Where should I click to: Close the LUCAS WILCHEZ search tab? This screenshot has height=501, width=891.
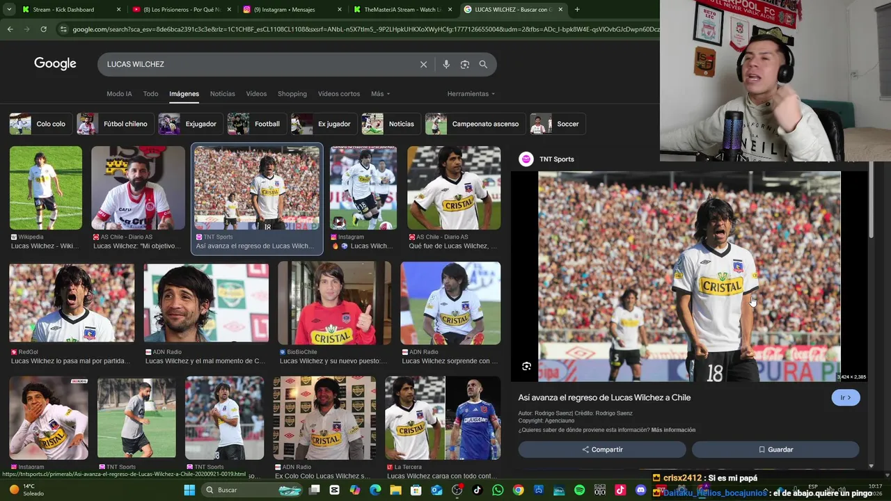[560, 10]
